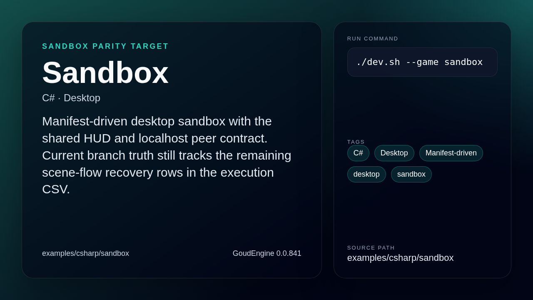Click the SOURCE PATH label

[371, 247]
